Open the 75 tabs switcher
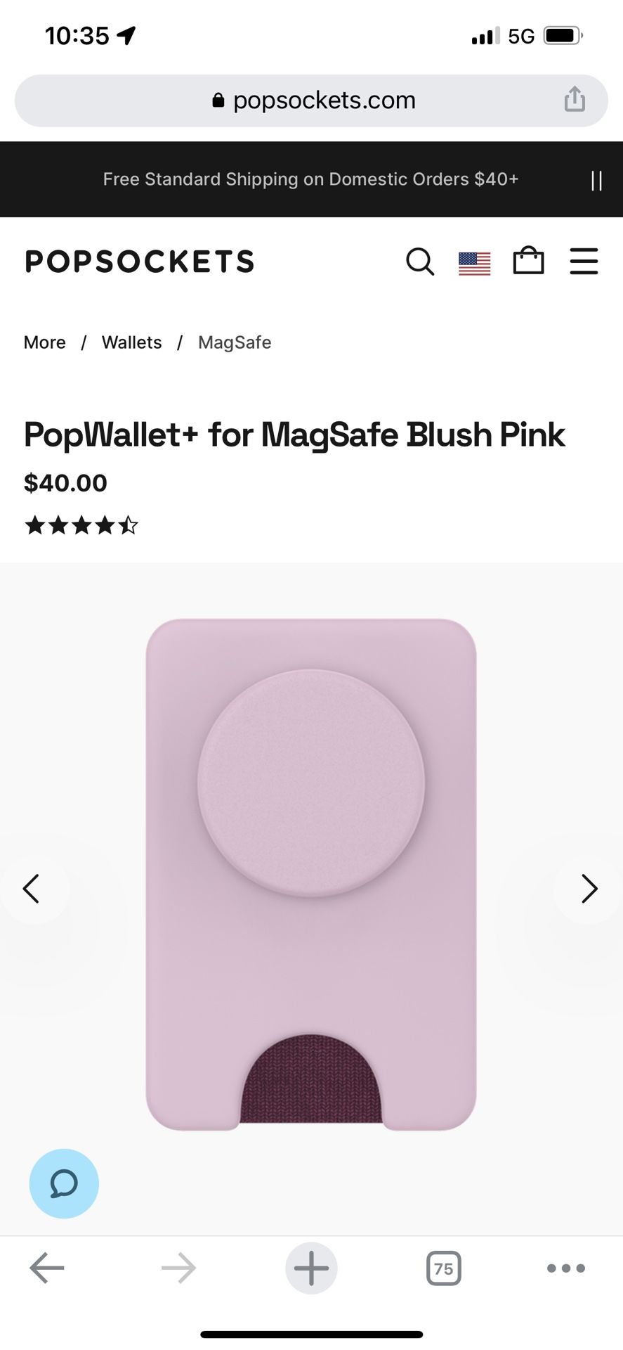 pos(444,1268)
